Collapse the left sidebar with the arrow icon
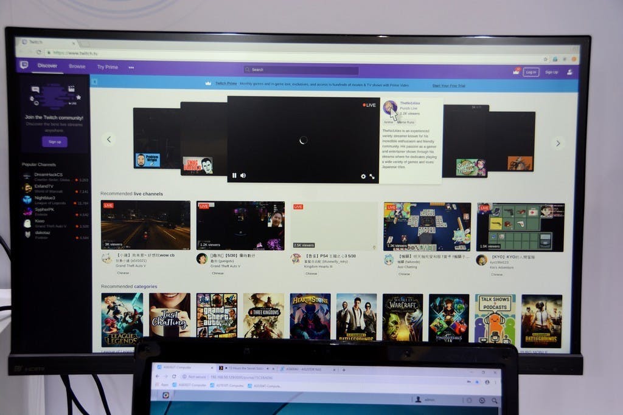This screenshot has width=623, height=415. click(94, 82)
